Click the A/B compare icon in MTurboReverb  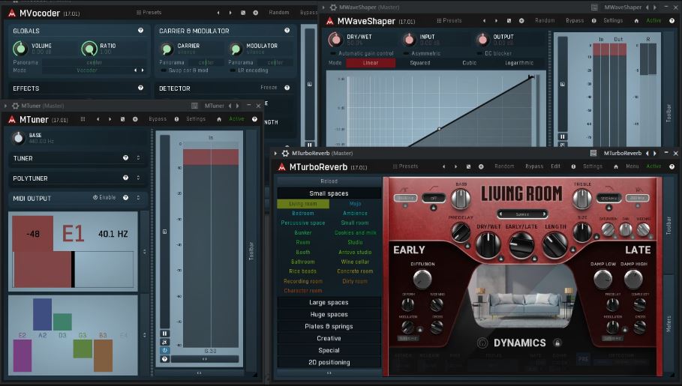pyautogui.click(x=468, y=166)
